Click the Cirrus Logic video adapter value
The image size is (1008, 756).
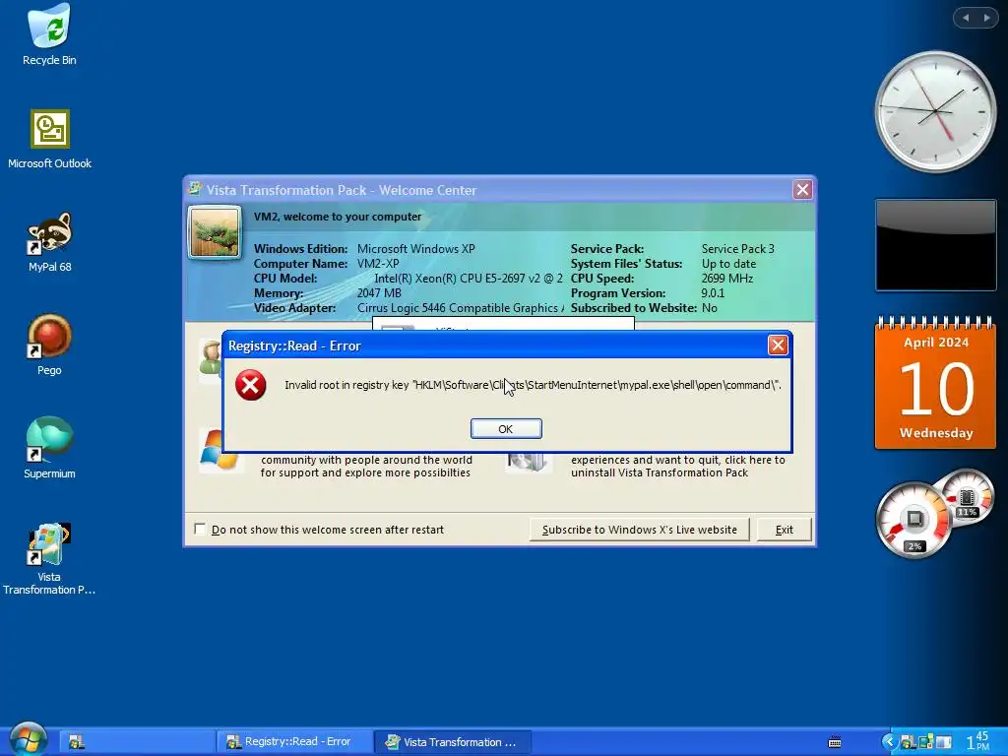coord(461,308)
